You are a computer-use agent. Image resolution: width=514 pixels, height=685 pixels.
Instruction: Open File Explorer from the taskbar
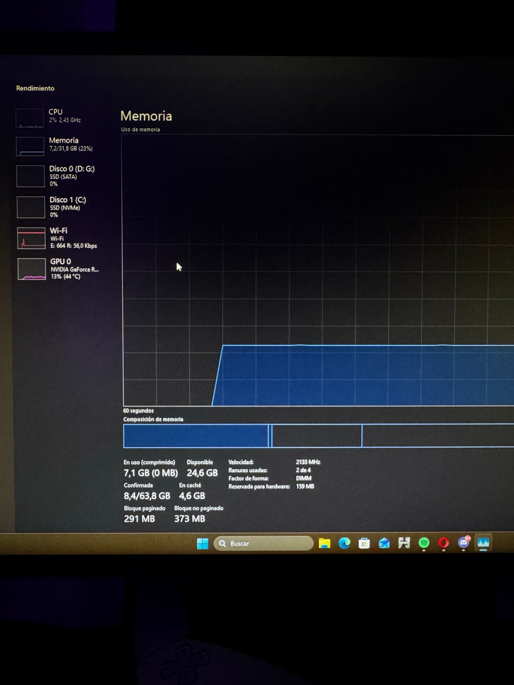(x=324, y=543)
